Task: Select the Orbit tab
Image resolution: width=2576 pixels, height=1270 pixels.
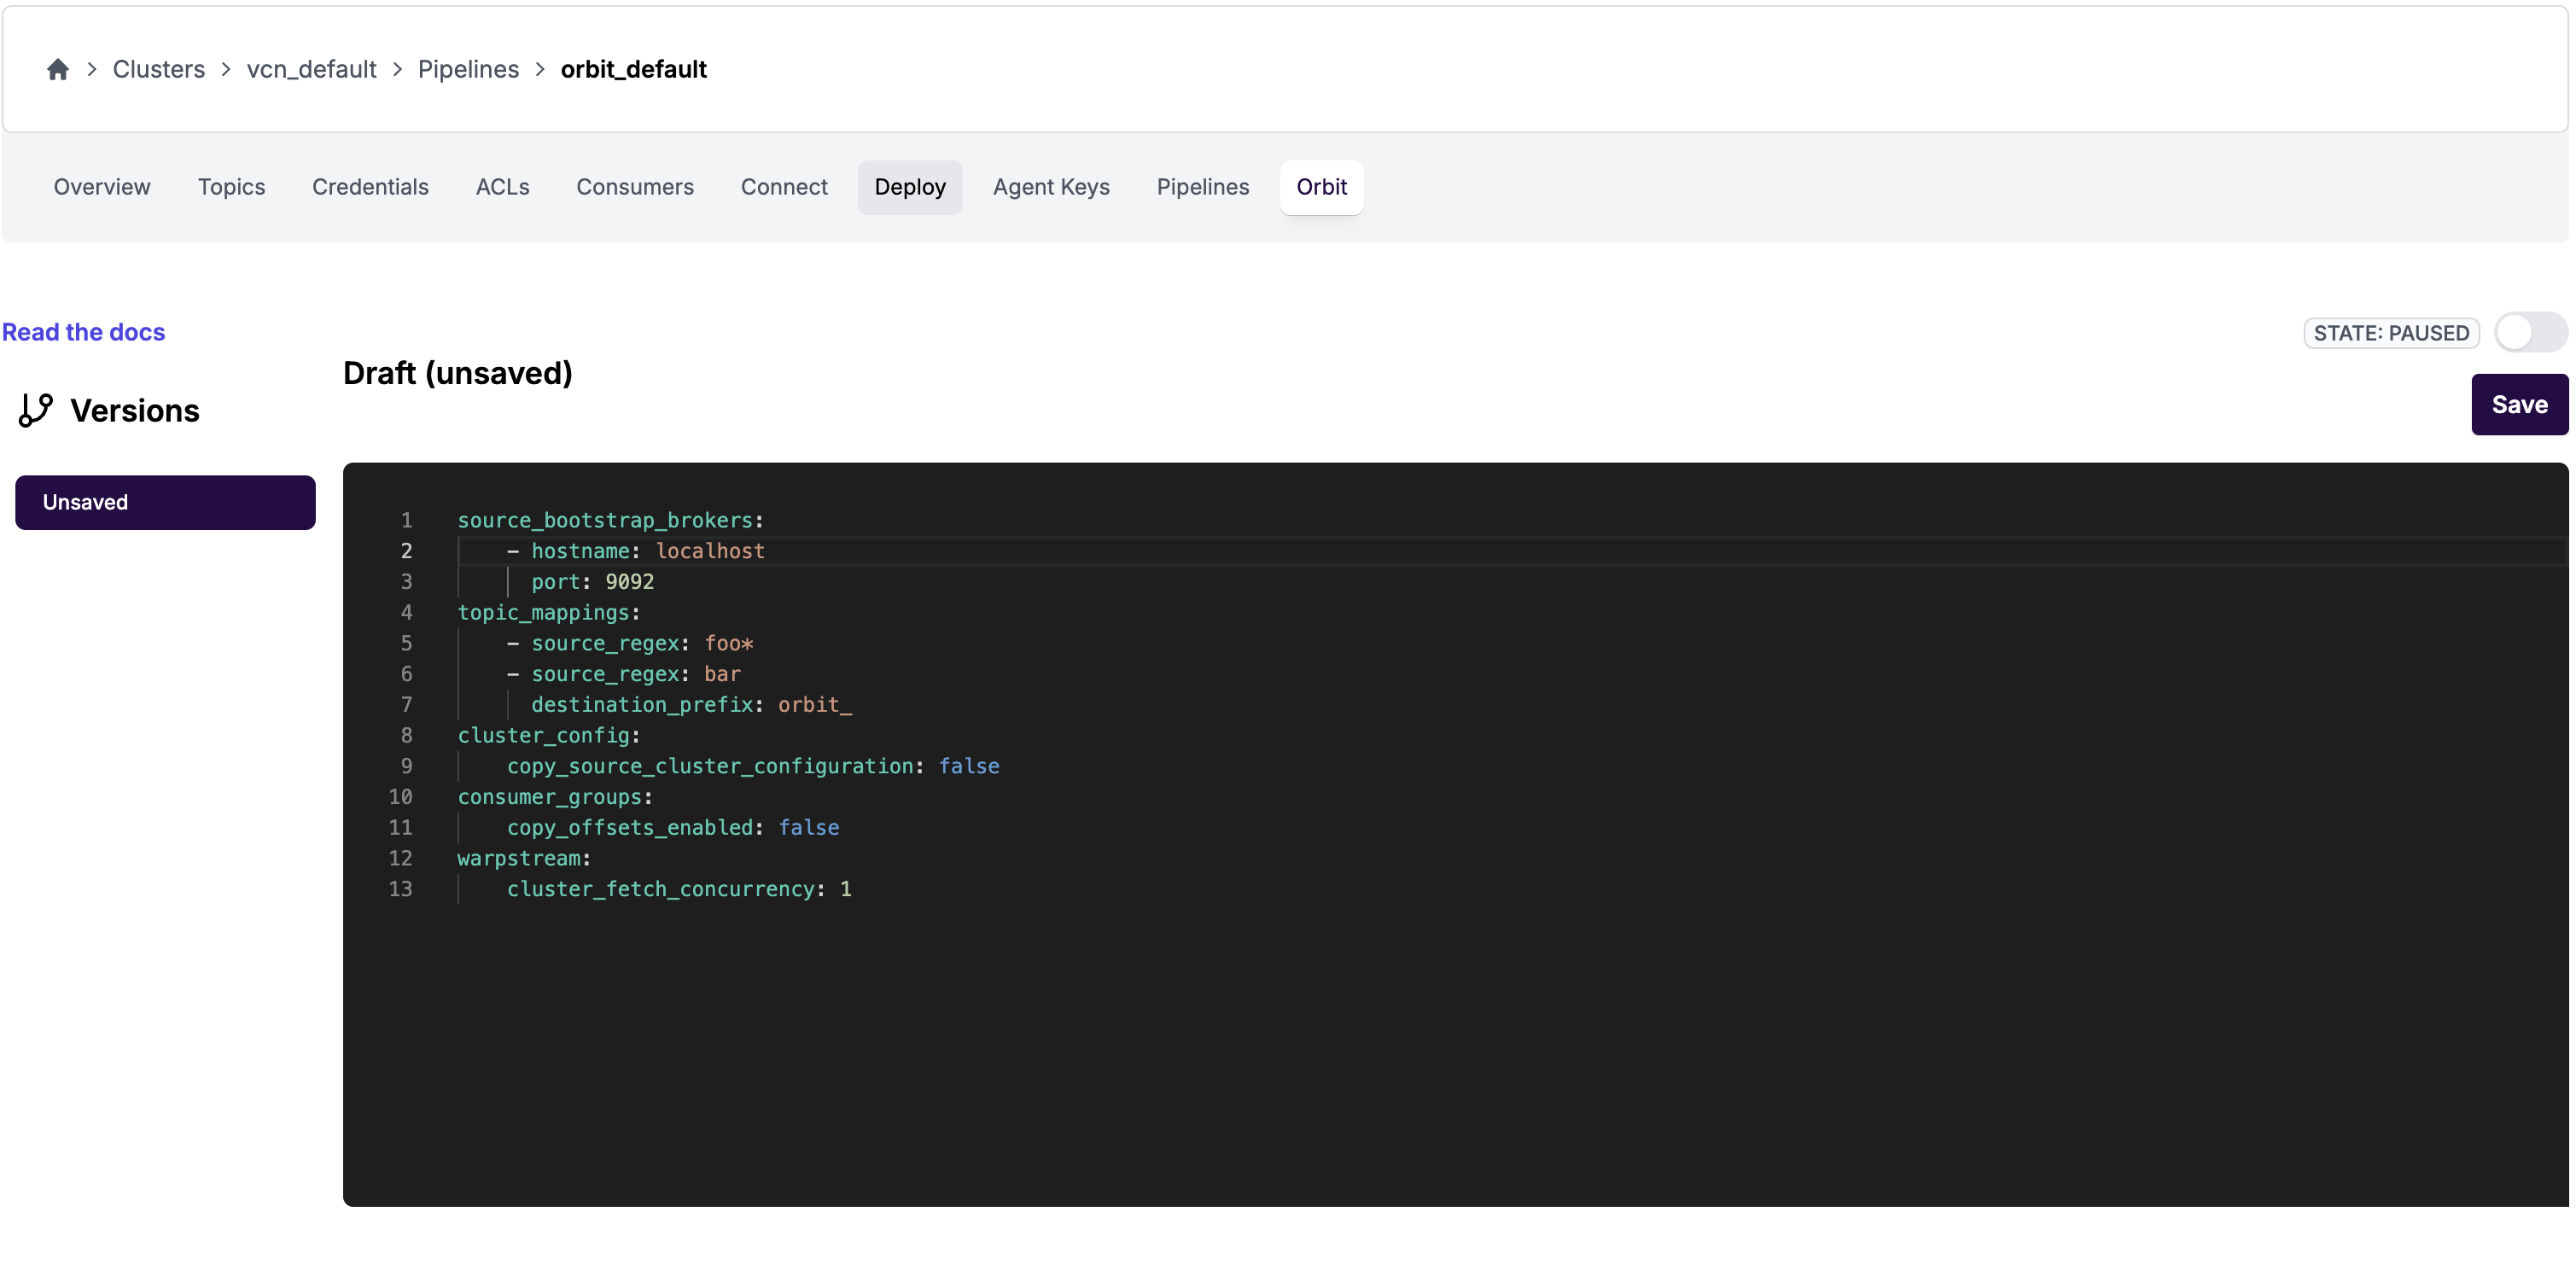Action: 1321,187
